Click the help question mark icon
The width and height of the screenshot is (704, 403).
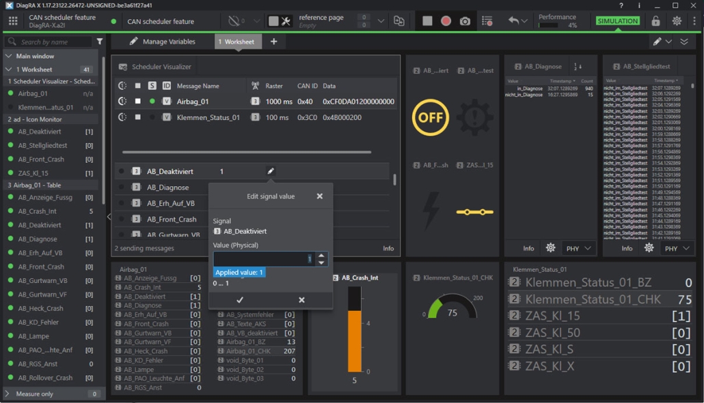pyautogui.click(x=621, y=5)
